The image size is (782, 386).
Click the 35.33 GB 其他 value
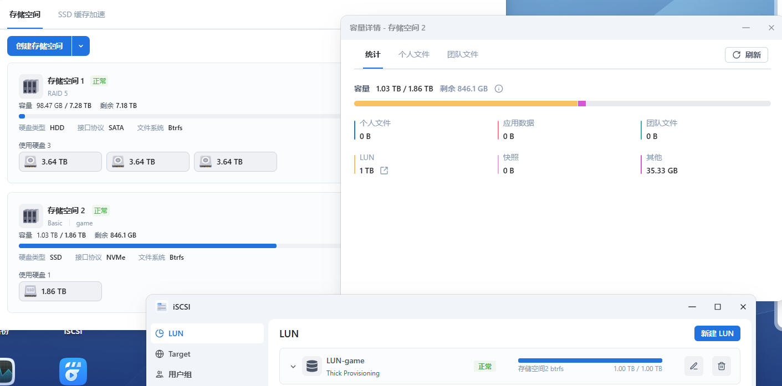[662, 171]
